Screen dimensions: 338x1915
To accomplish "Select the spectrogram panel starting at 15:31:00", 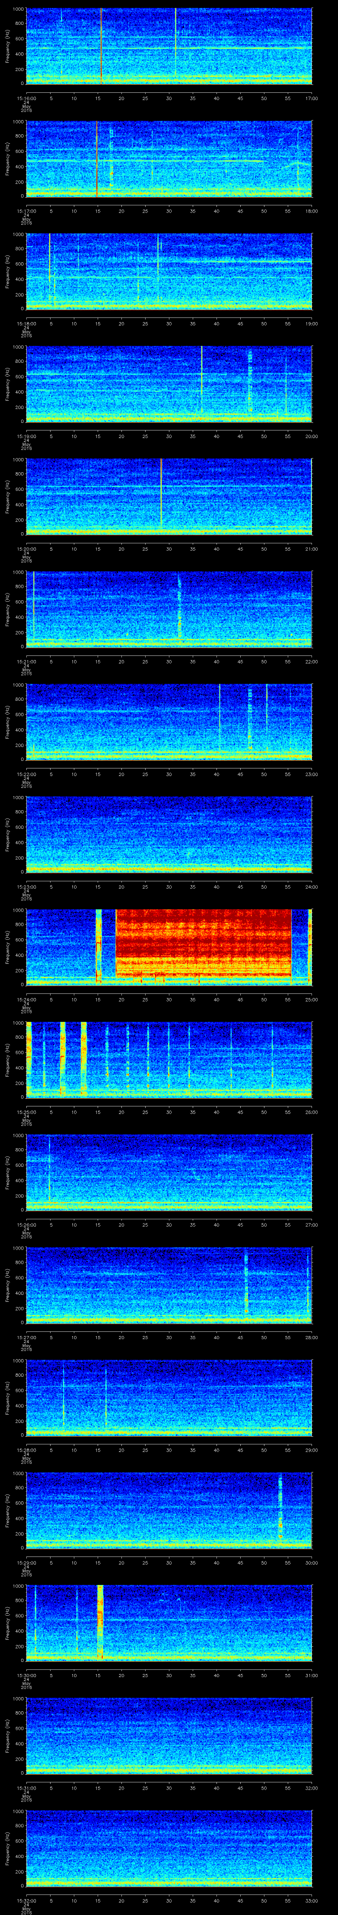I will pos(169,1736).
